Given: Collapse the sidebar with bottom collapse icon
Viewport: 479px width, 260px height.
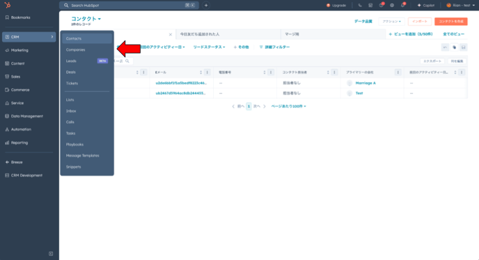Looking at the screenshot, I should [x=51, y=254].
